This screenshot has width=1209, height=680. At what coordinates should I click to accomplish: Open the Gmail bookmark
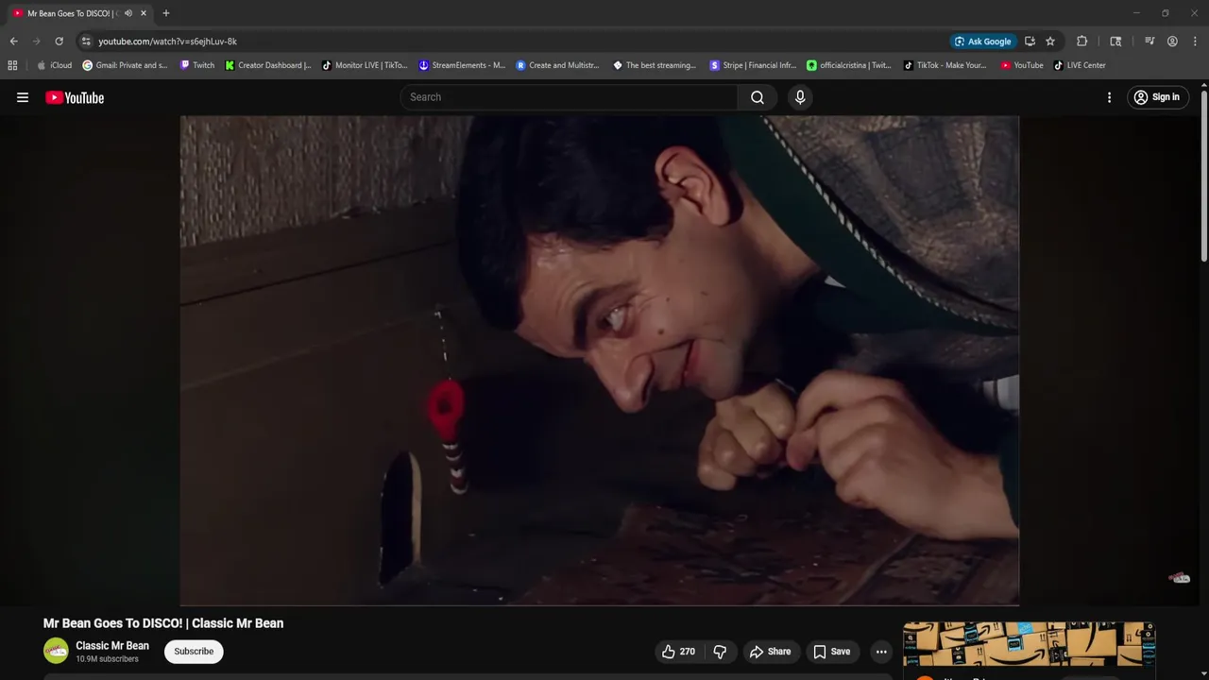click(x=125, y=65)
